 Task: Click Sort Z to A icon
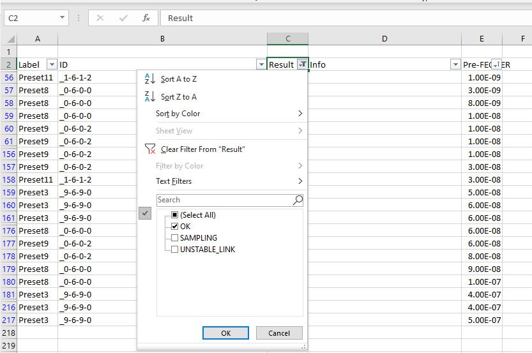[x=149, y=96]
